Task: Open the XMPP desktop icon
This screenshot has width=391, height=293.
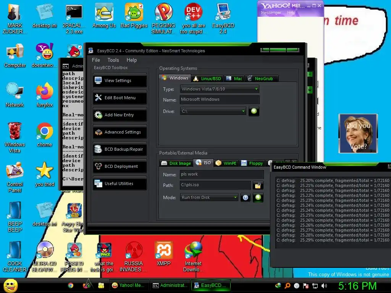Action: [163, 254]
